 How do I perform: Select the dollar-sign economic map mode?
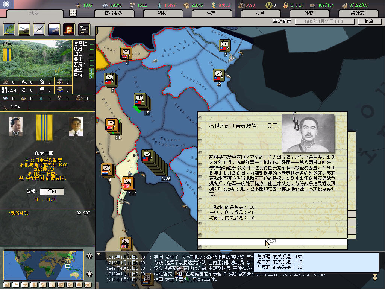(x=33, y=285)
